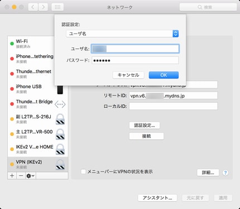
Task: Click the green status dot next to Wi-Fi
Action: (x=12, y=44)
